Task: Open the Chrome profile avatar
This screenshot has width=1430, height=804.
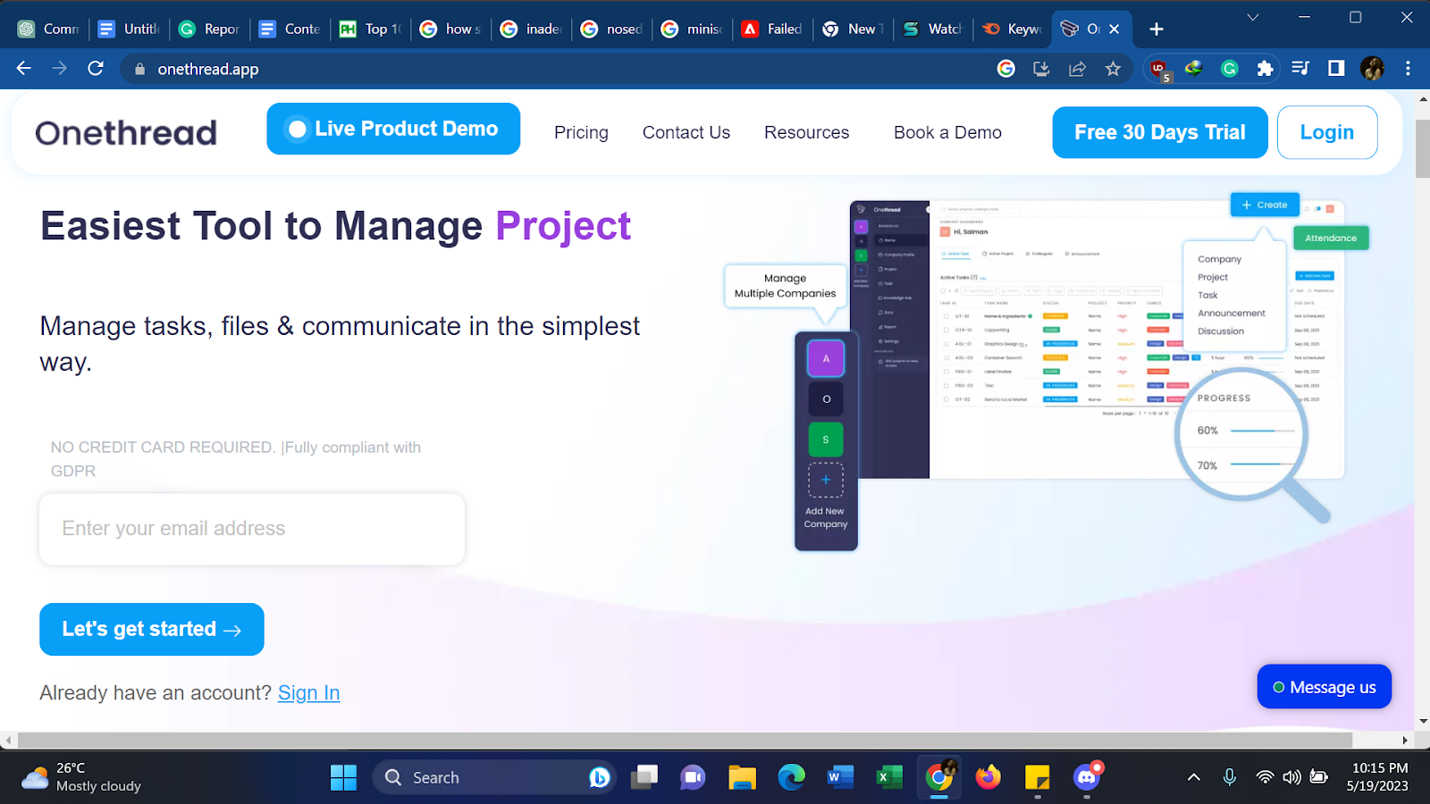Action: [x=1372, y=69]
